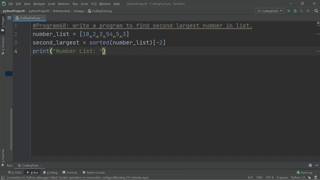320x180 pixels.
Task: Click the testapp breadcrumb
Action: [x=79, y=11]
